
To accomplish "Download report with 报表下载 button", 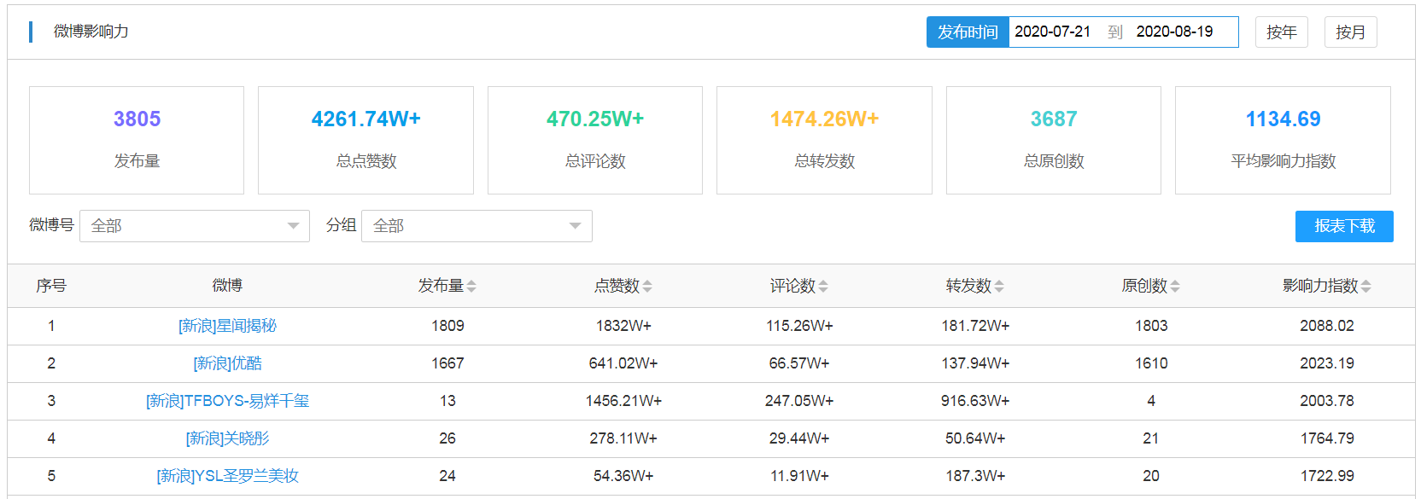I will (x=1343, y=226).
